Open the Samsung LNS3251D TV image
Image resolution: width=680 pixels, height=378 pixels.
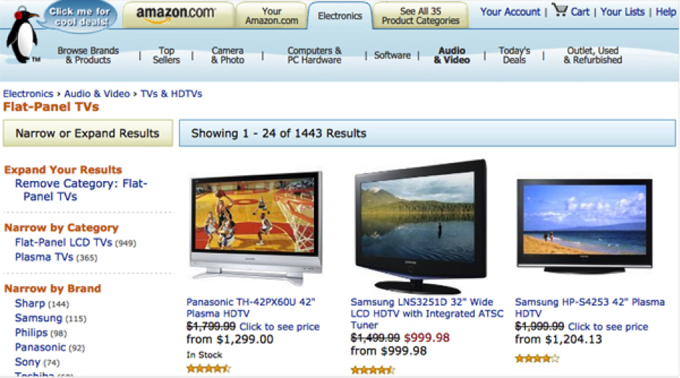pos(420,226)
